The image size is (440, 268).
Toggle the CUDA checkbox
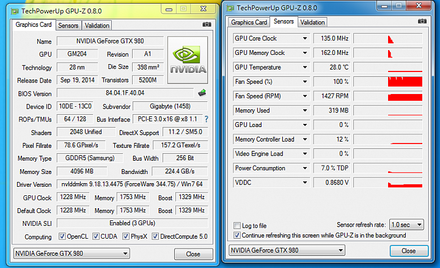(x=96, y=236)
